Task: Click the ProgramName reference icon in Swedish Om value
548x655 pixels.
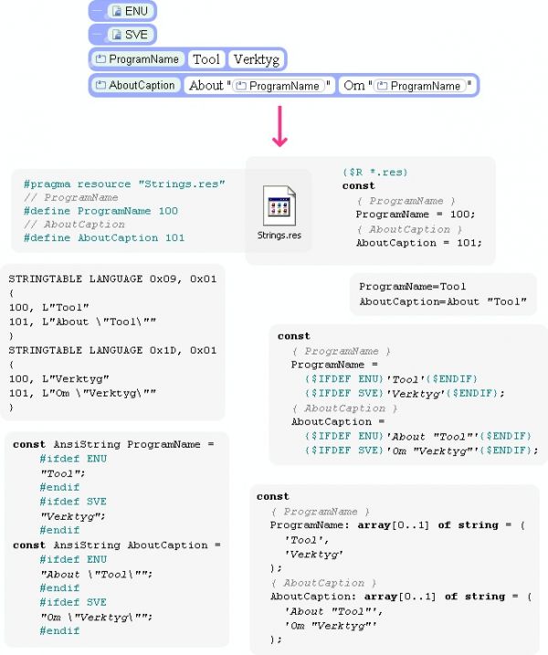Action: (x=382, y=86)
